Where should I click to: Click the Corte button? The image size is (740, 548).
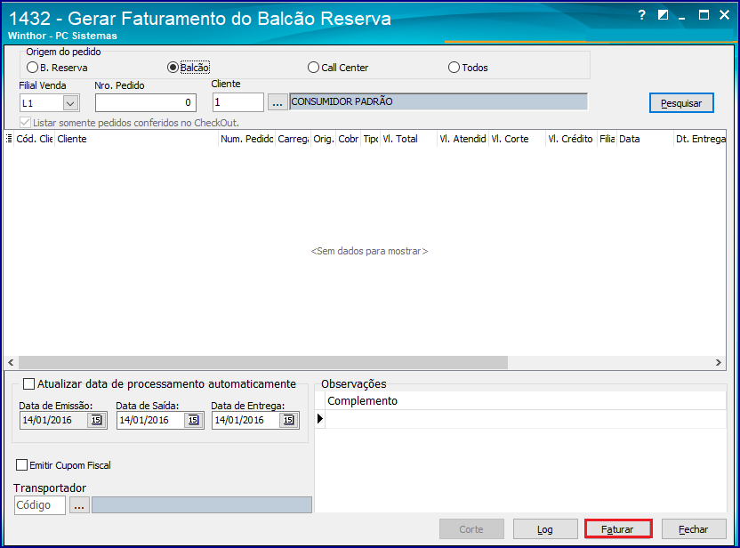471,529
